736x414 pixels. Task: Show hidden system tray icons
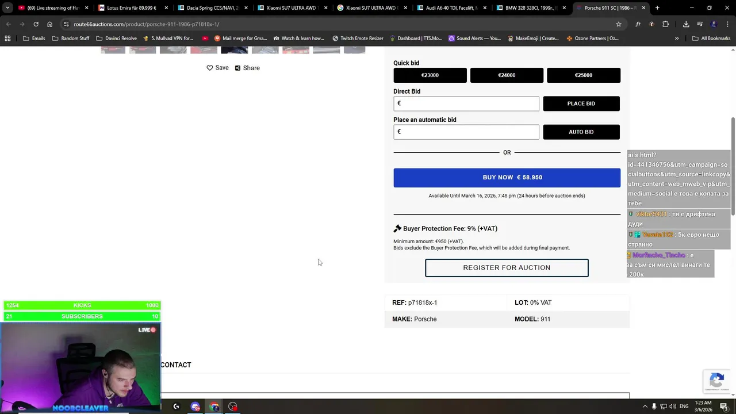(x=645, y=407)
